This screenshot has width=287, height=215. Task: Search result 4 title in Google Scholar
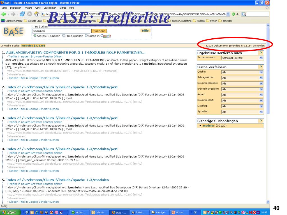pyautogui.click(x=34, y=171)
